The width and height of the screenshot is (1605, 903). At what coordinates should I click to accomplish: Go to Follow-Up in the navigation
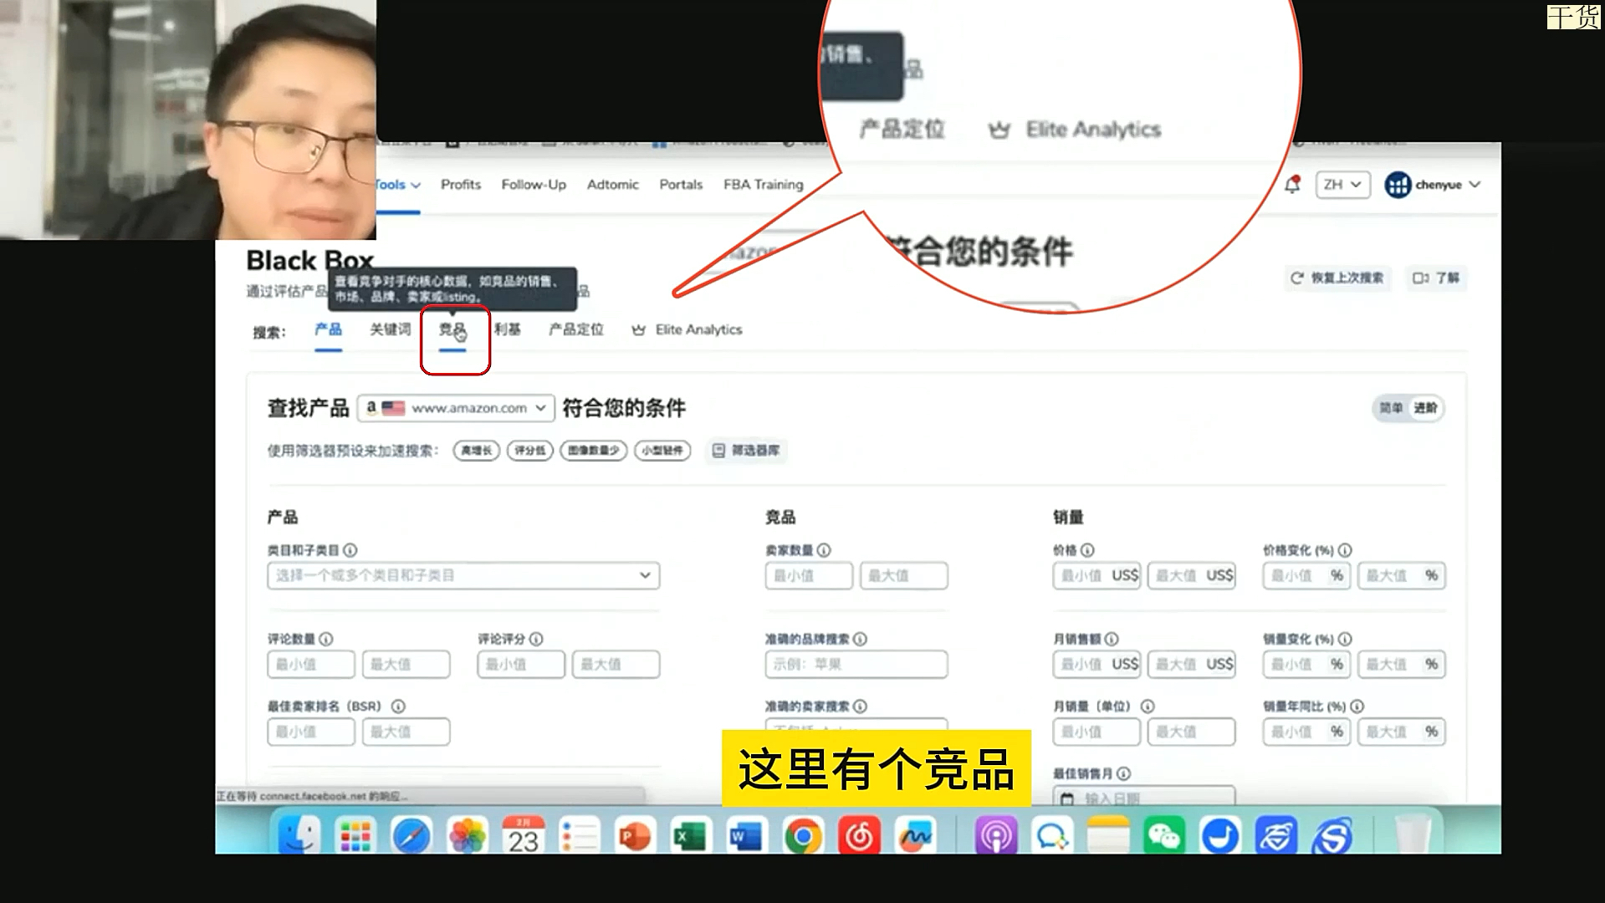[534, 185]
